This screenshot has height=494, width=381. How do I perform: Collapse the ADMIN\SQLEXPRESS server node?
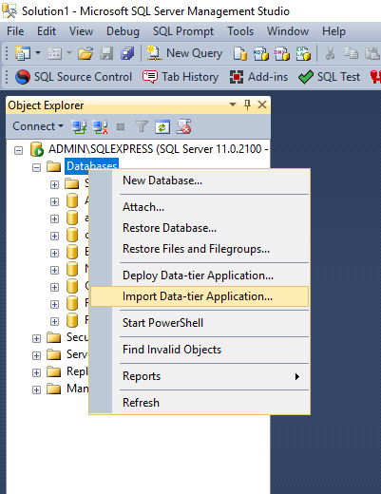(18, 150)
